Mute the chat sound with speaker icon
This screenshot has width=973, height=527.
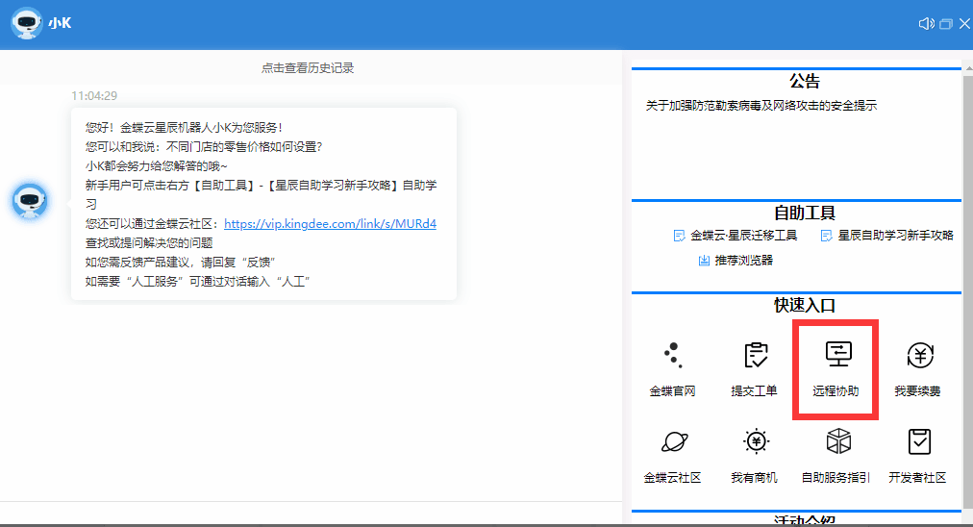pos(927,24)
